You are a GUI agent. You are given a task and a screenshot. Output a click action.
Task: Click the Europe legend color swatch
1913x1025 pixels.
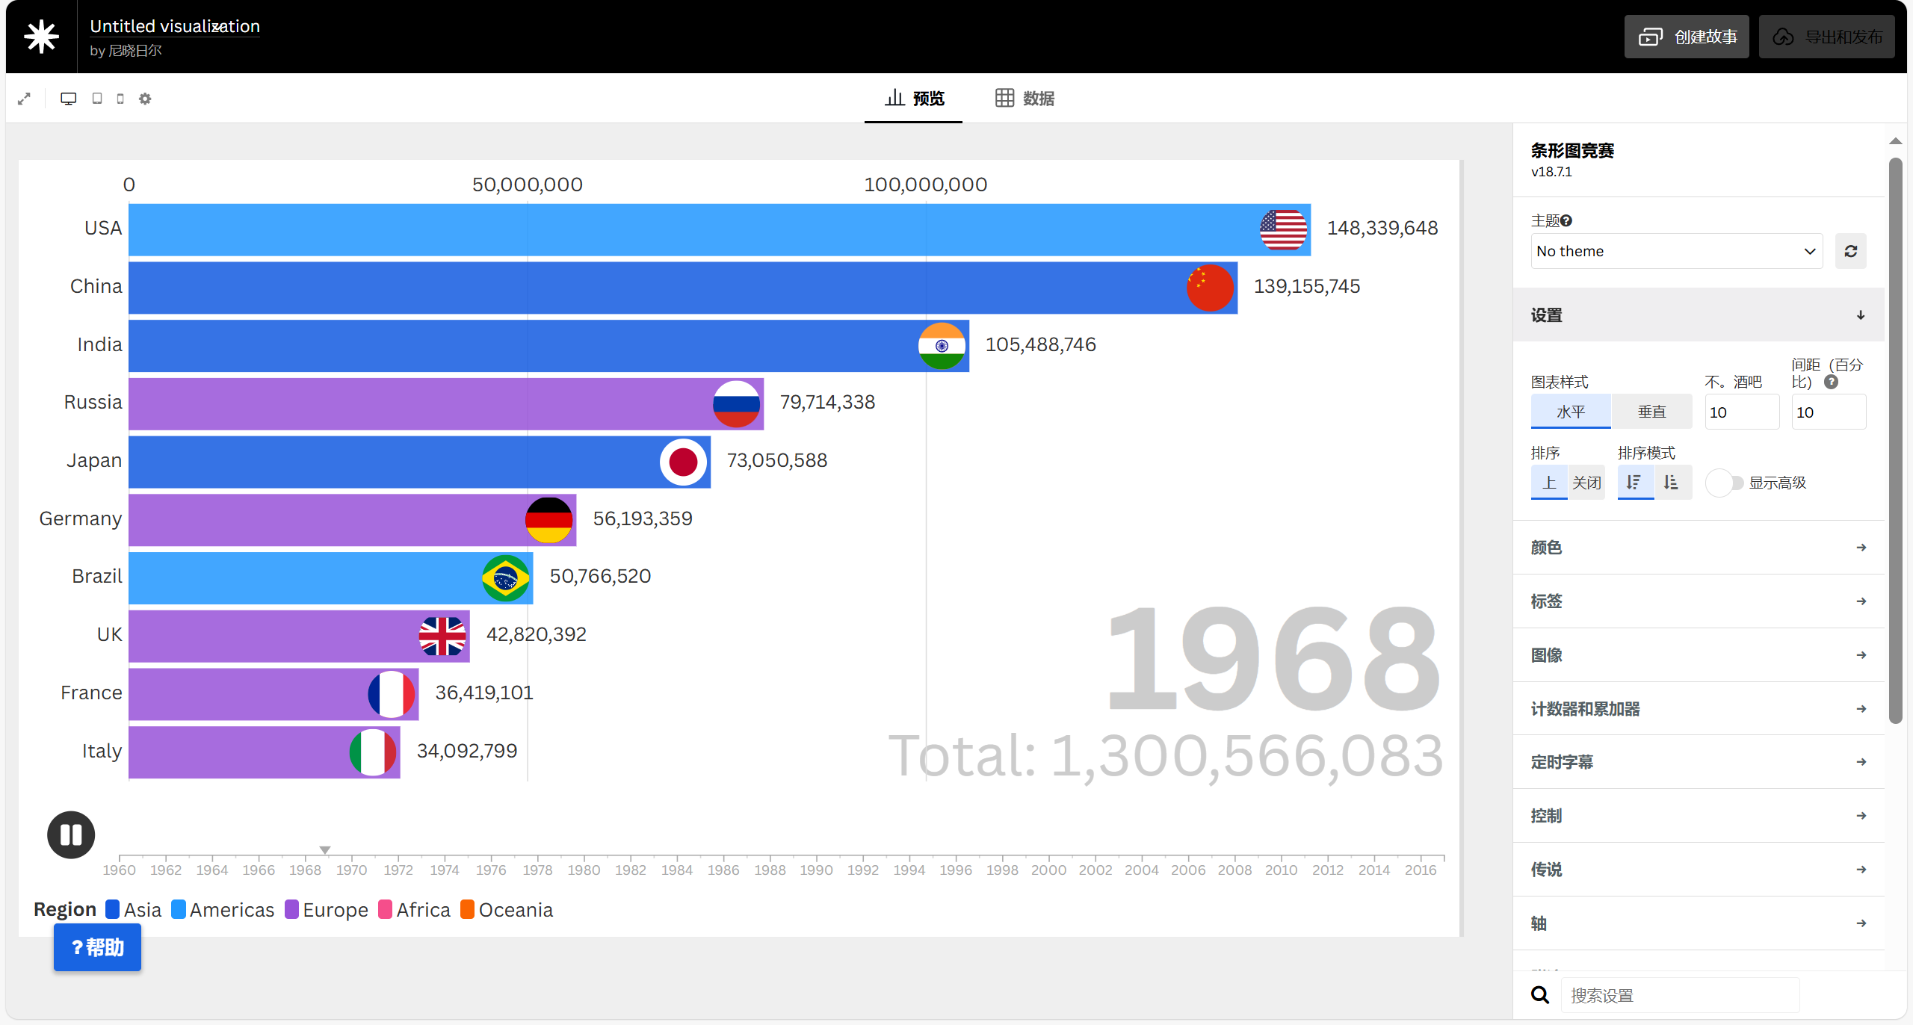[x=291, y=909]
